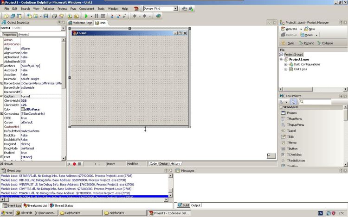
Task: Open the Breakpoint List tab
Action: 36,205
